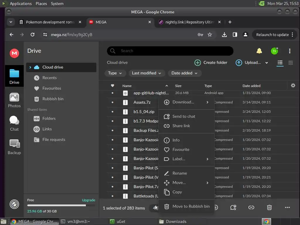The image size is (300, 225).
Task: Click the storage usage progress bar
Action: pos(61,205)
